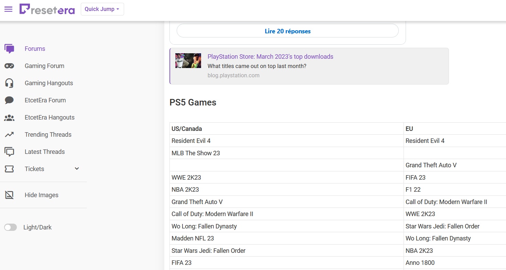Click the ResetEra logo

[47, 9]
